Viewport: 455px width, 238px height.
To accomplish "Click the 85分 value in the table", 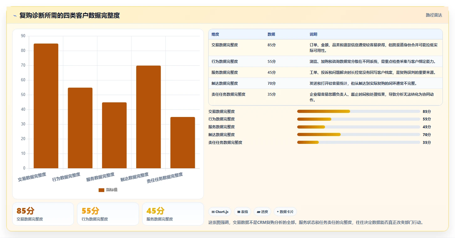I will 272,45.
